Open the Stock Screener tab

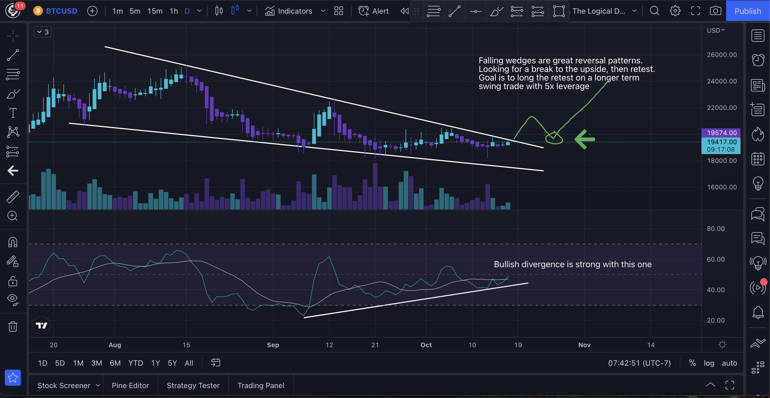(x=64, y=385)
